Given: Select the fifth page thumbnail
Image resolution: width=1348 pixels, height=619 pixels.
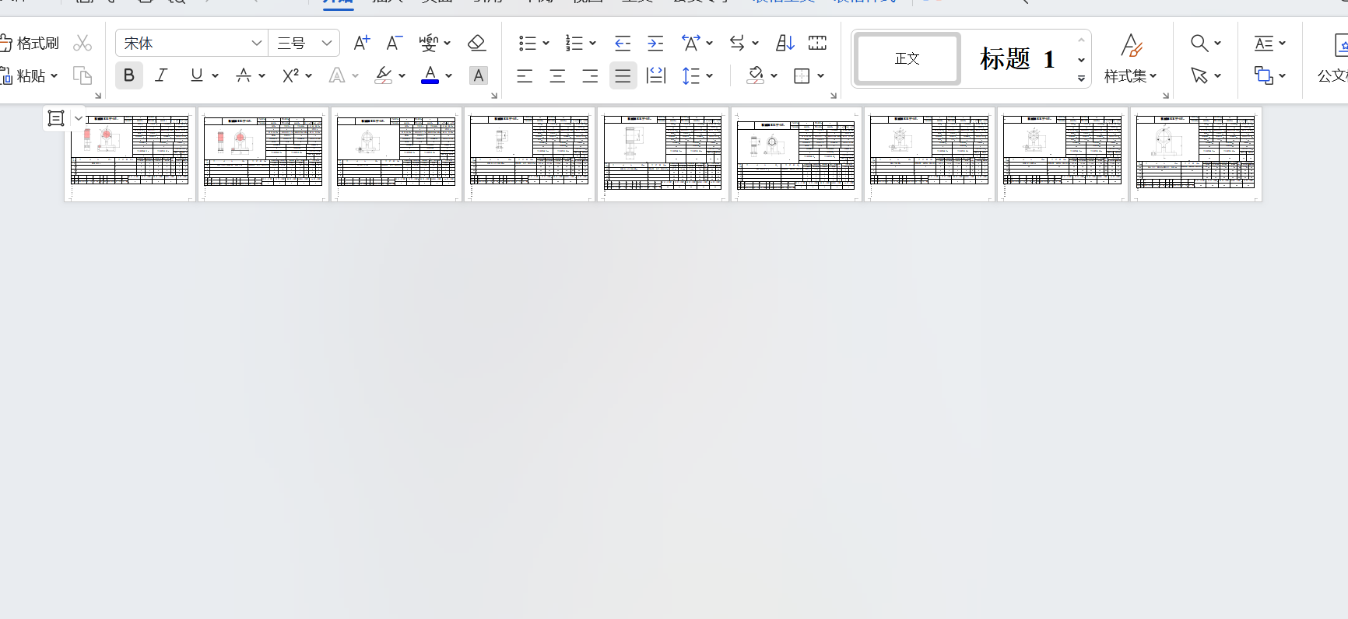Looking at the screenshot, I should [662, 154].
